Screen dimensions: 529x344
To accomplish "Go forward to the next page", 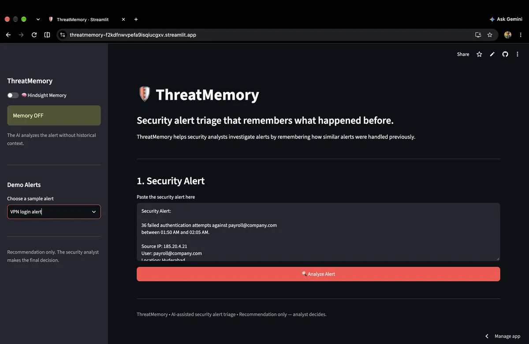I will click(21, 35).
